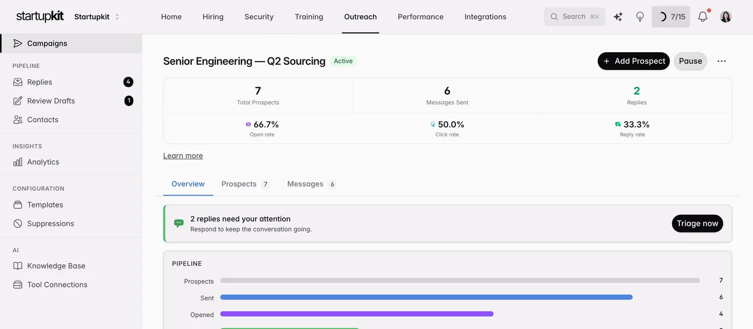Click the Replies inbox icon in sidebar
This screenshot has width=753, height=329.
pos(18,82)
